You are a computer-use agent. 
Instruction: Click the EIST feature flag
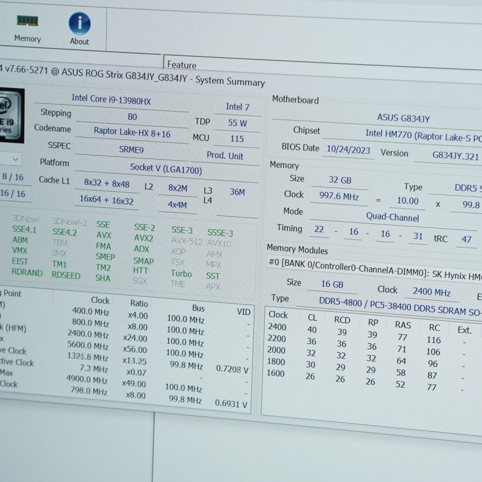[20, 261]
